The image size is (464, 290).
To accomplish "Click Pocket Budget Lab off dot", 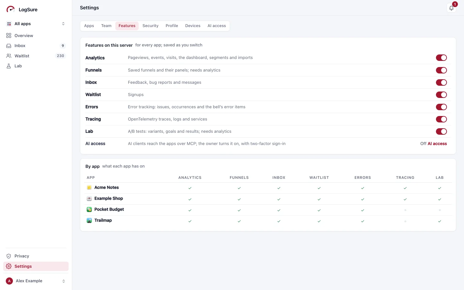I will point(440,210).
